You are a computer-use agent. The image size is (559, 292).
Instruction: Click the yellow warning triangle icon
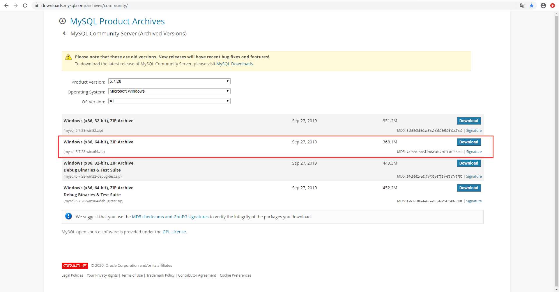click(x=68, y=57)
